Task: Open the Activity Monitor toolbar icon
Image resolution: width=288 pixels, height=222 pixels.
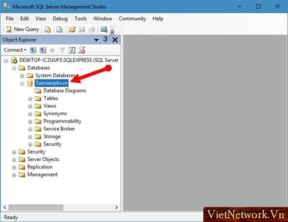Action: click(104, 29)
